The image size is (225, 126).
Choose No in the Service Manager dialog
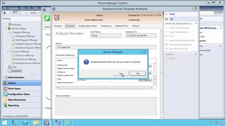(x=138, y=73)
